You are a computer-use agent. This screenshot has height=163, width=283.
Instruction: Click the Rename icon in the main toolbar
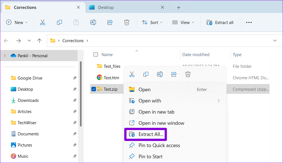tap(93, 22)
